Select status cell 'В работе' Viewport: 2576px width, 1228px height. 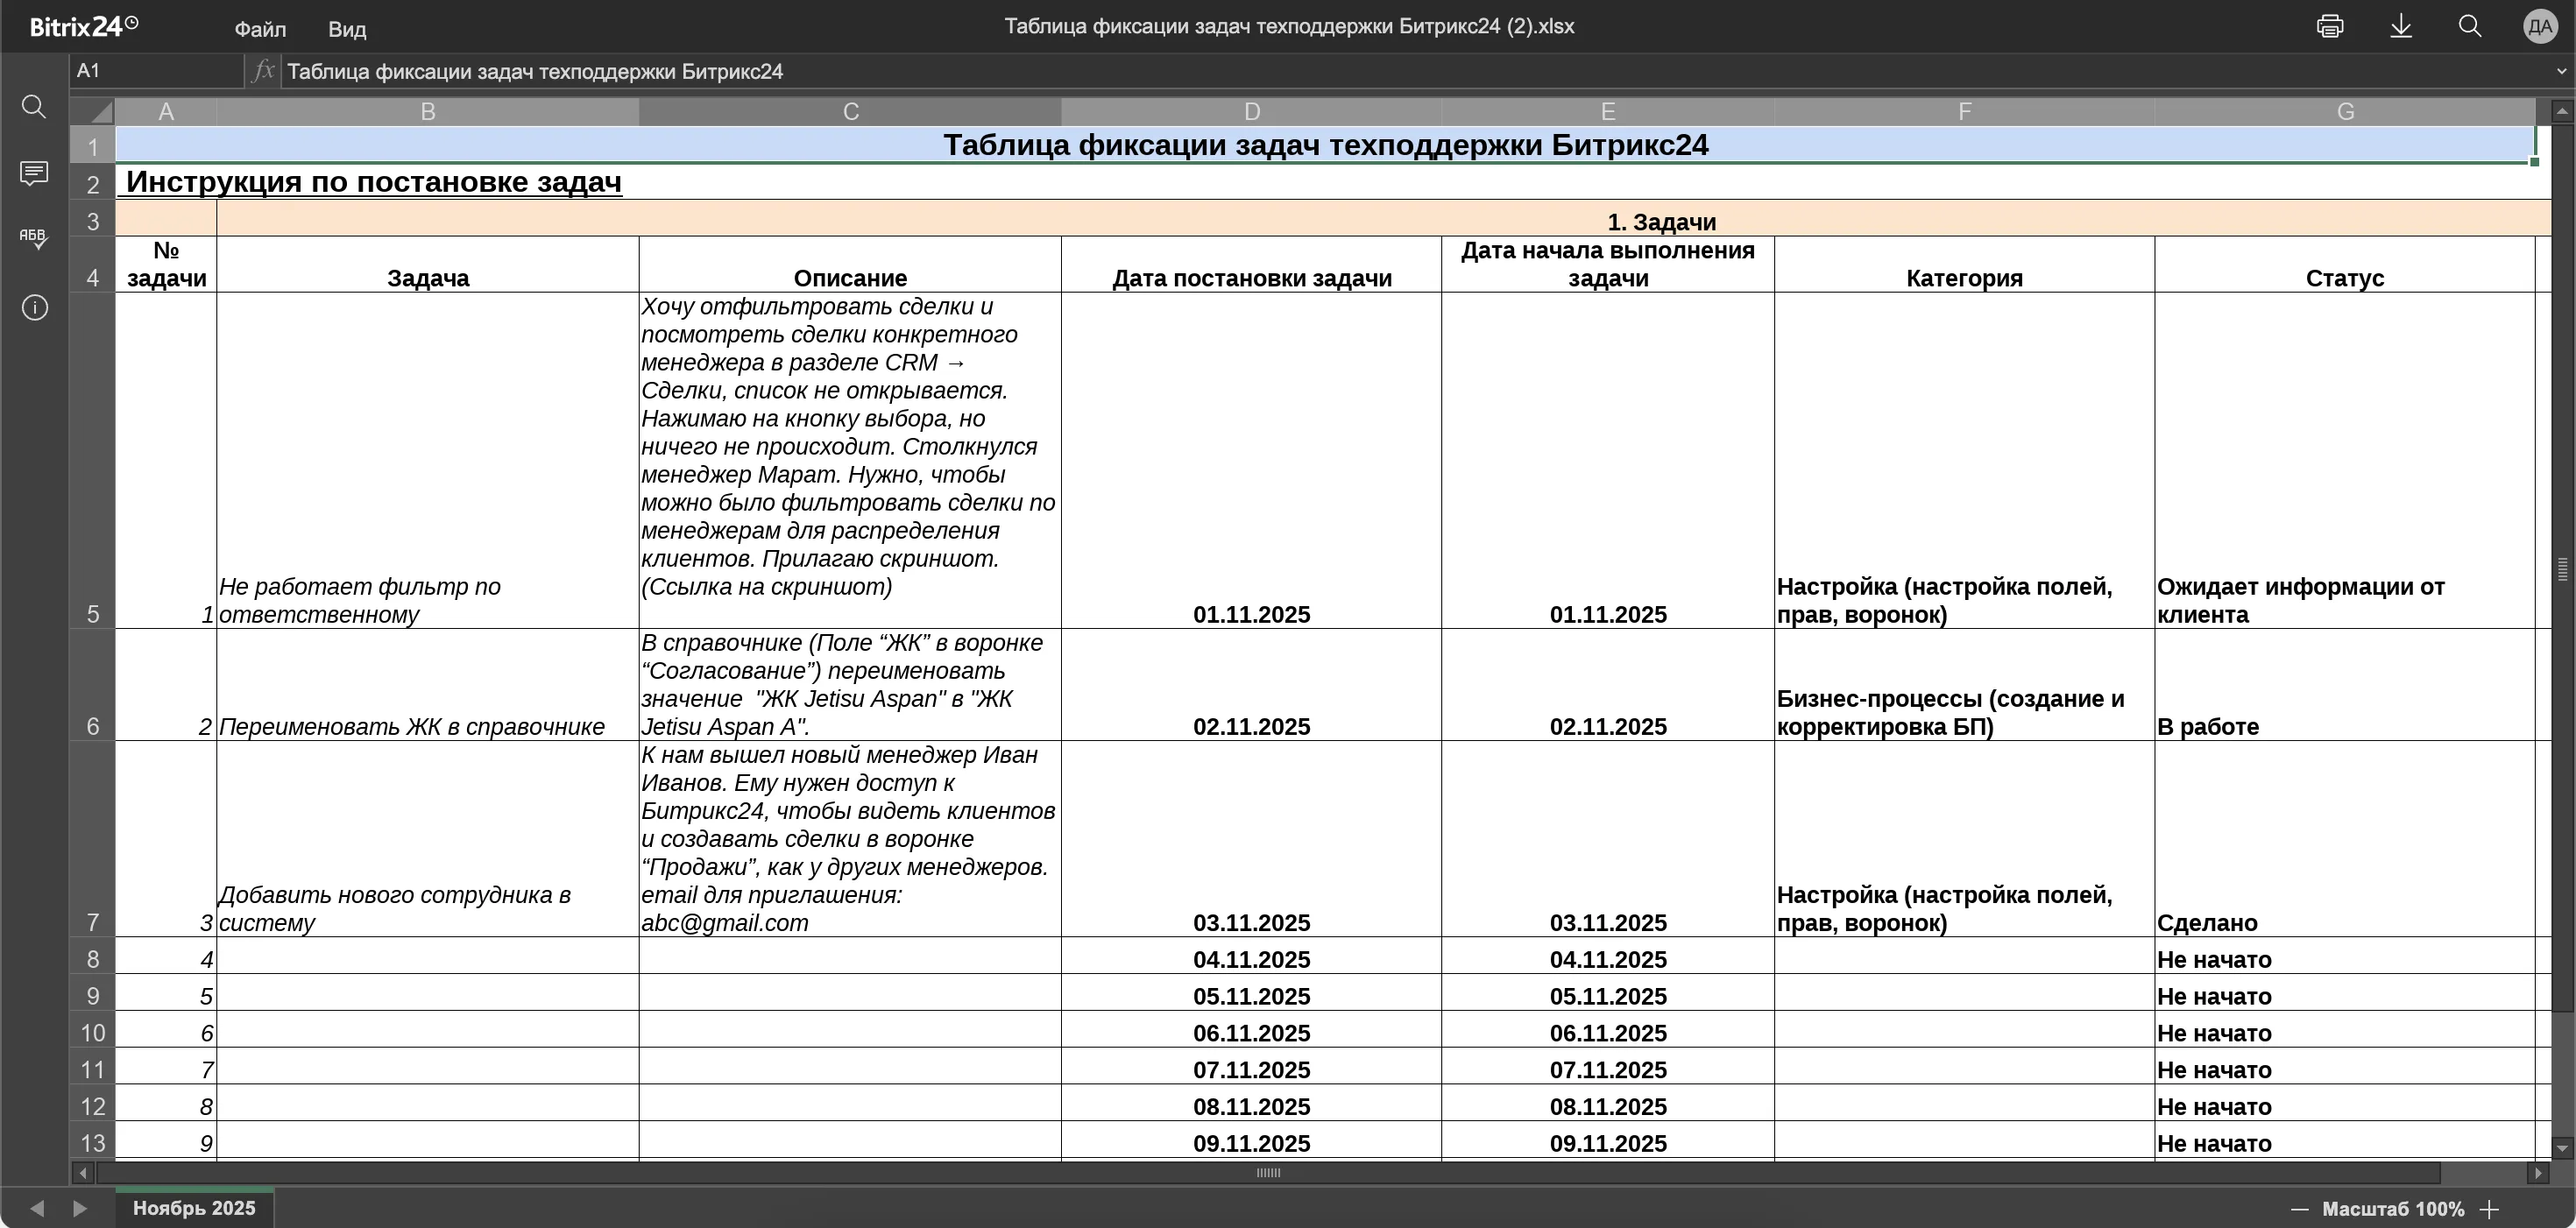2345,685
